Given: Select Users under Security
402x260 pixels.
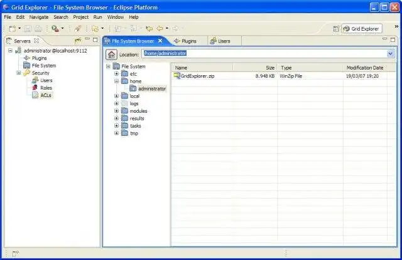Looking at the screenshot, I should tap(46, 81).
